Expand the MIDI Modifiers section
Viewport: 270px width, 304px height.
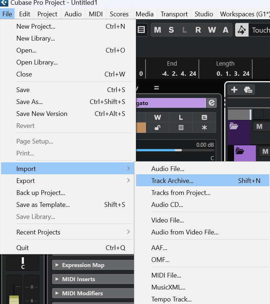pos(93,293)
